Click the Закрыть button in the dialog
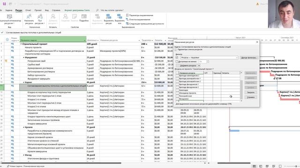The width and height of the screenshot is (300, 168). pyautogui.click(x=251, y=92)
